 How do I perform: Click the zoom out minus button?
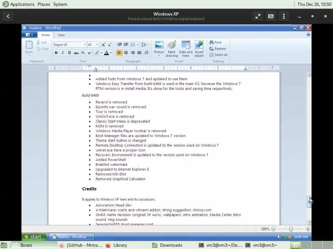[273, 229]
